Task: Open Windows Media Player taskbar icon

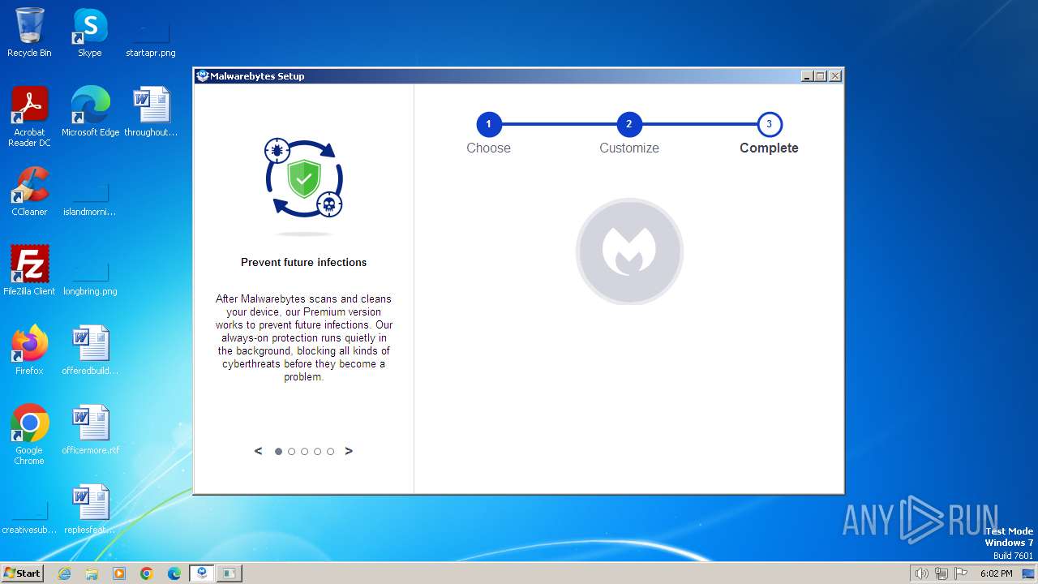Action: 119,573
